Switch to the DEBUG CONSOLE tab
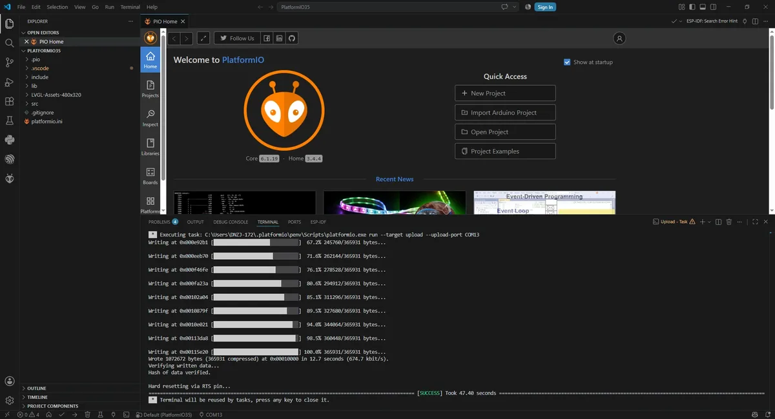This screenshot has height=419, width=775. [x=231, y=222]
